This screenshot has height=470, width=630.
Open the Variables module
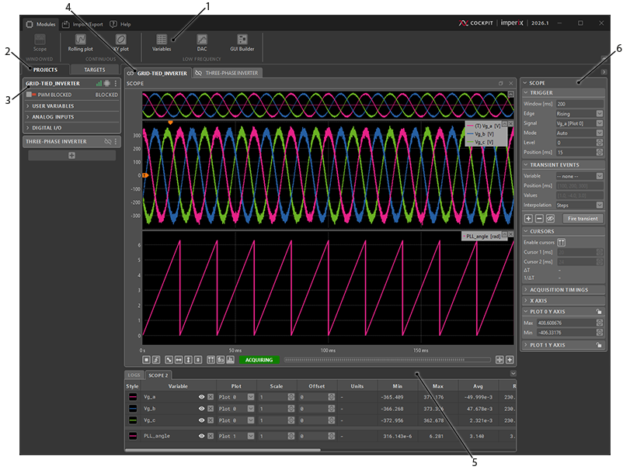pos(162,42)
